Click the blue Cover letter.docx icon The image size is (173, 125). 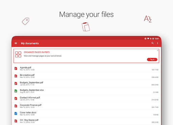click(x=16, y=114)
